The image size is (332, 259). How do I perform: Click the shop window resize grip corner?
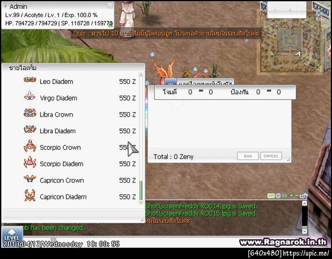click(x=142, y=220)
